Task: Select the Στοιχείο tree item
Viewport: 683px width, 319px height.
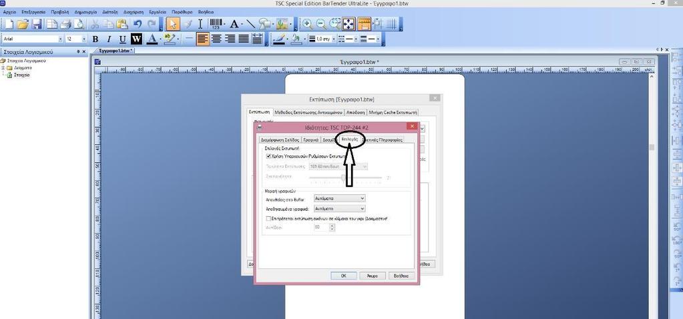Action: coord(21,75)
